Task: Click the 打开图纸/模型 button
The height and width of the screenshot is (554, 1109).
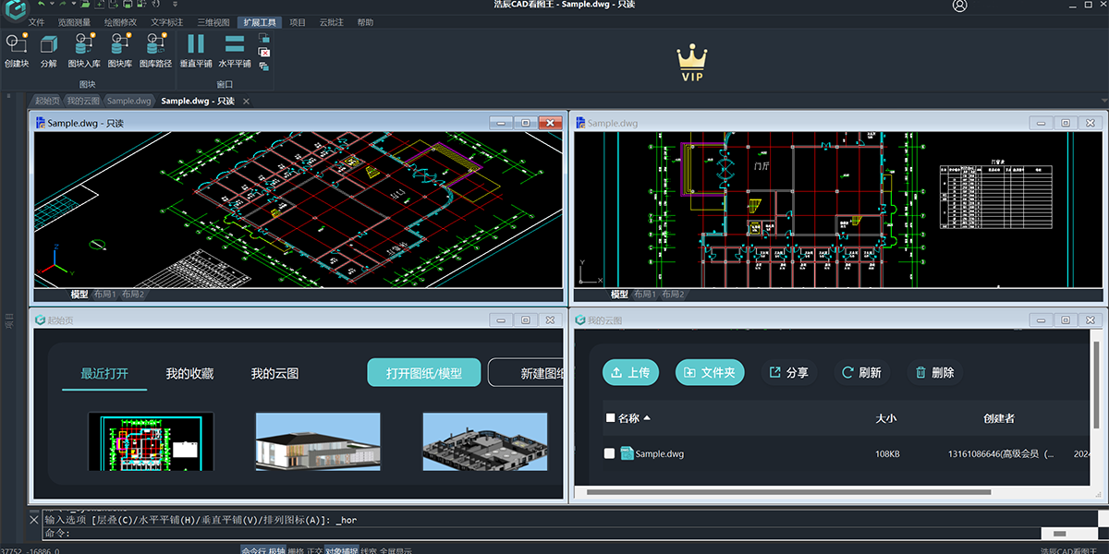Action: 423,373
